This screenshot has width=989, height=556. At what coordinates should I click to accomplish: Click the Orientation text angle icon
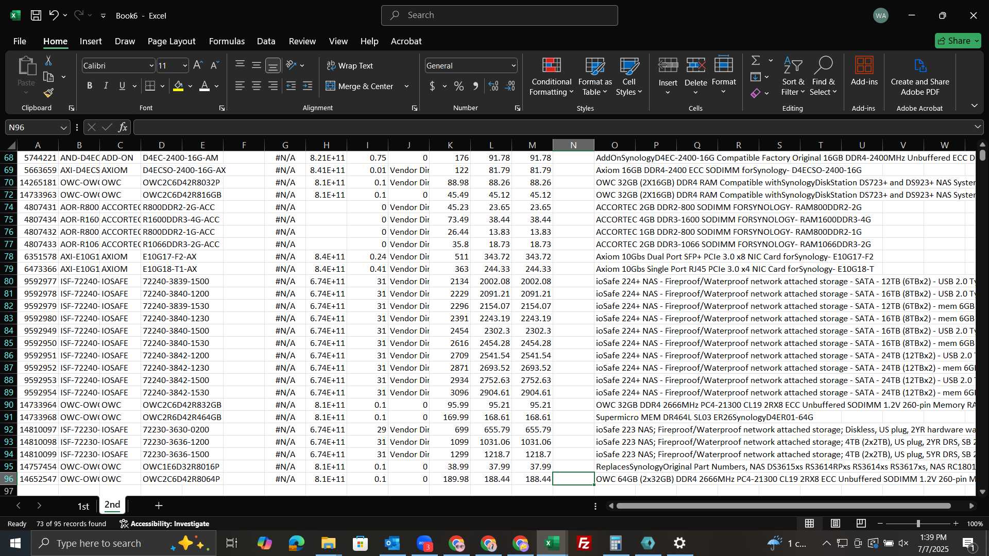pyautogui.click(x=291, y=65)
